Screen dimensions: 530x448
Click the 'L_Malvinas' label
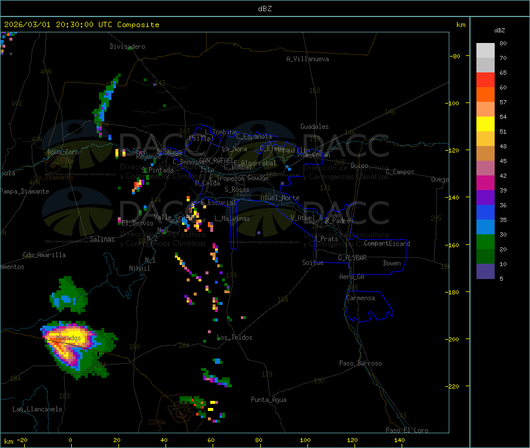tap(232, 218)
